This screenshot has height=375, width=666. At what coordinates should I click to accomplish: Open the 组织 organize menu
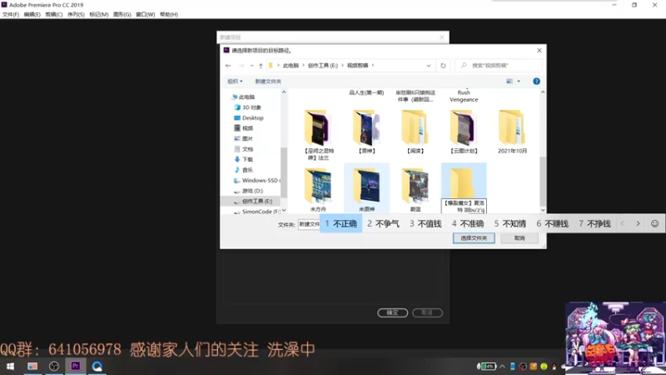(x=235, y=81)
